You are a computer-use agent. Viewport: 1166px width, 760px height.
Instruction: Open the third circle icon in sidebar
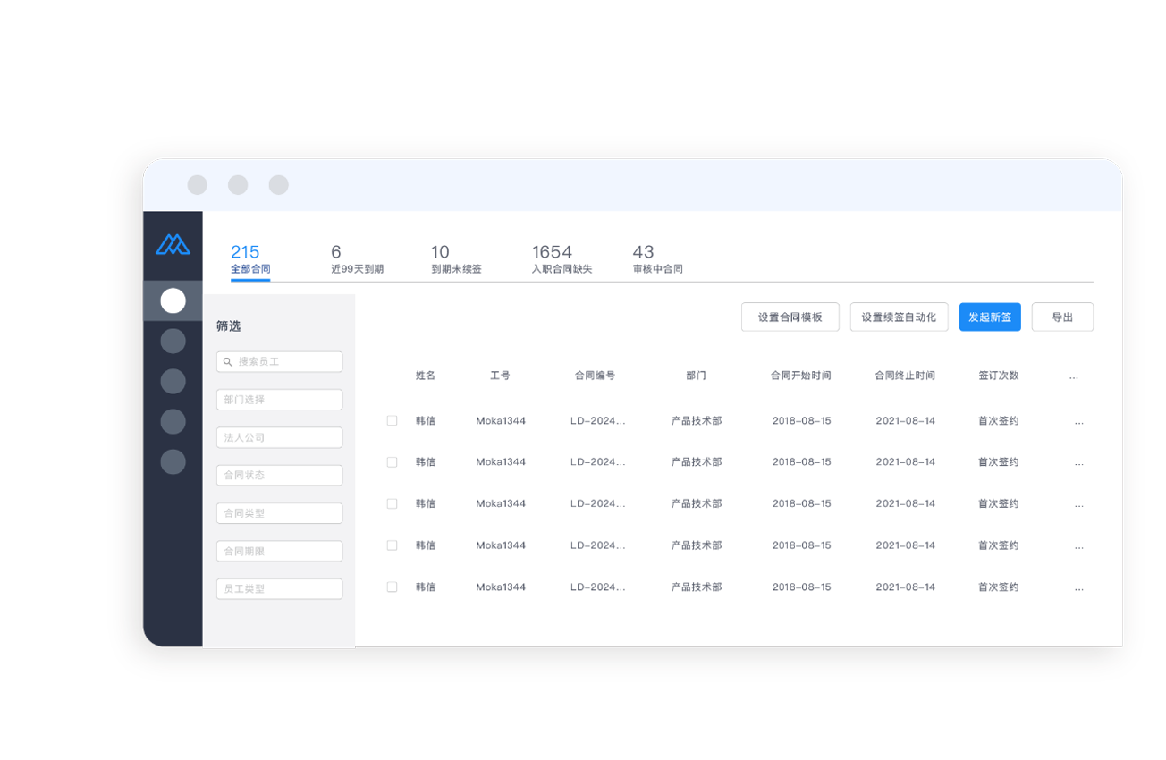tap(173, 381)
